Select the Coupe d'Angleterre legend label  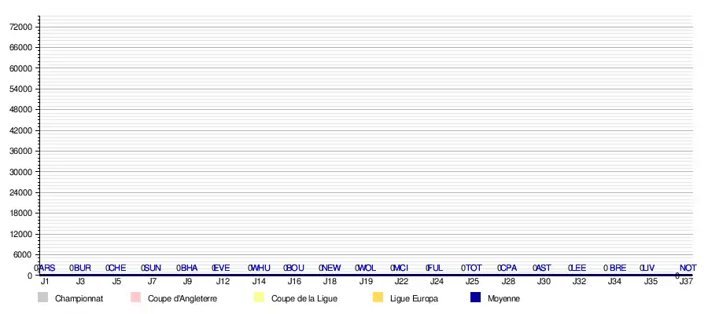pos(182,298)
